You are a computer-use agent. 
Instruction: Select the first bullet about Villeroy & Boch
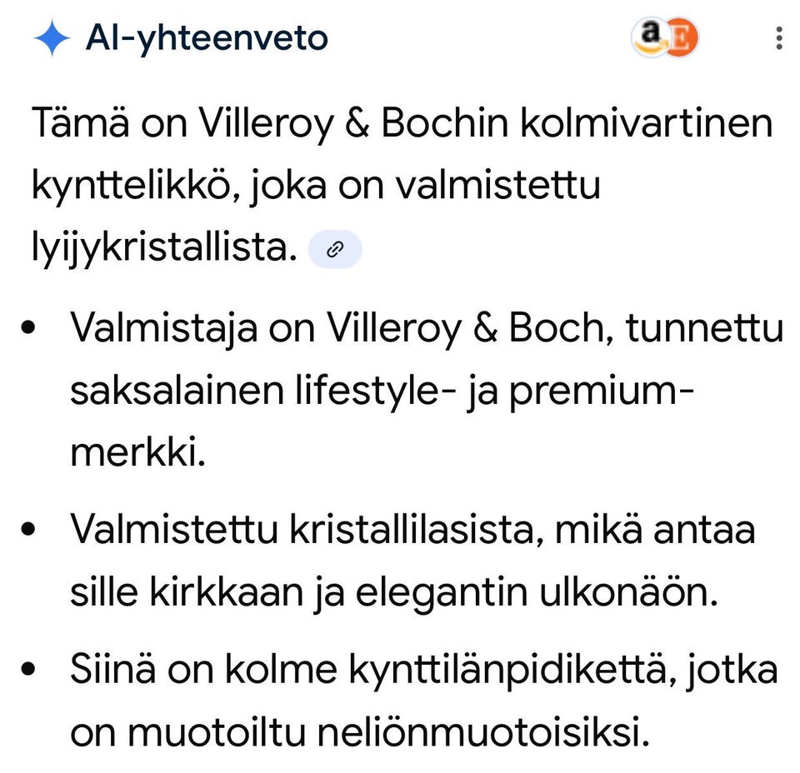(x=417, y=388)
